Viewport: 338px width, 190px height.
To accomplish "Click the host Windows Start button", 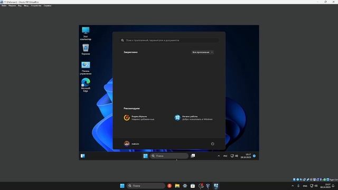I will [122, 186].
